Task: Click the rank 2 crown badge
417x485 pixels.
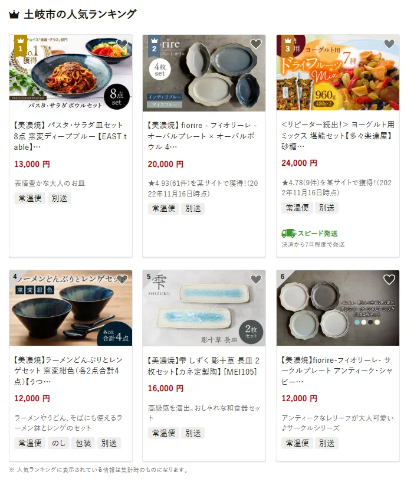Action: (154, 45)
